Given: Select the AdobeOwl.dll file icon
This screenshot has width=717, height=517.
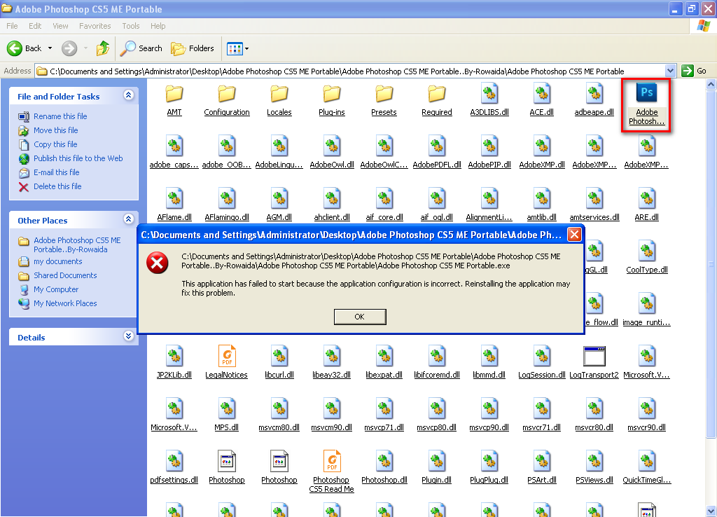Looking at the screenshot, I should tap(331, 146).
